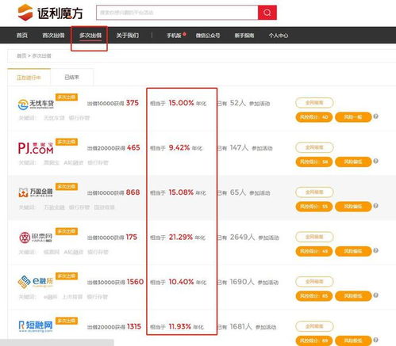
Task: Click the 2649人 participants text
Action: click(242, 237)
